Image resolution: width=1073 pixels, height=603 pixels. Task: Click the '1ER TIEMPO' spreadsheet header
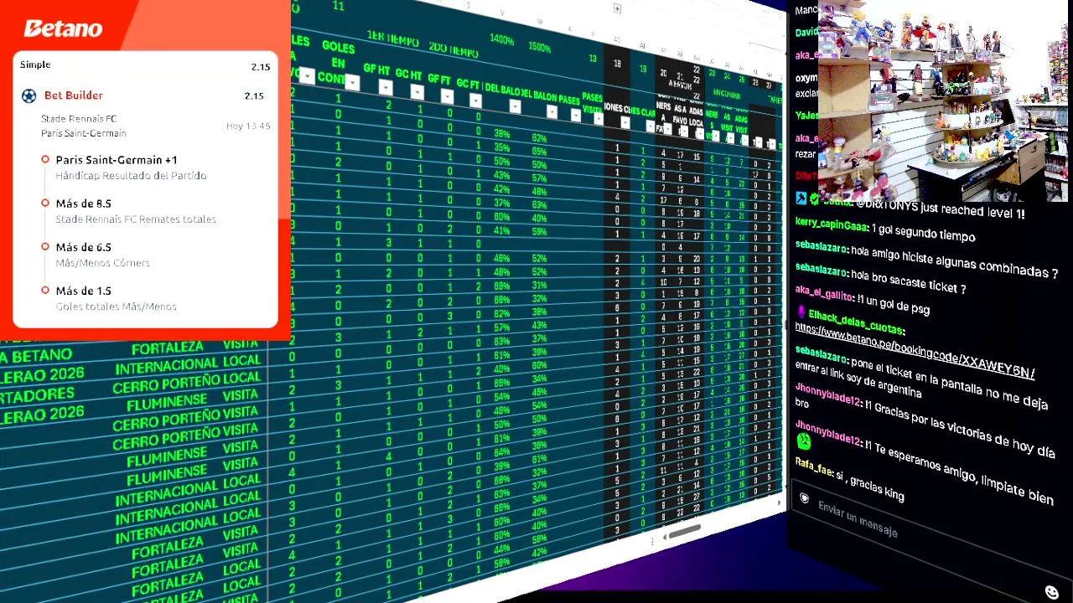pos(393,38)
